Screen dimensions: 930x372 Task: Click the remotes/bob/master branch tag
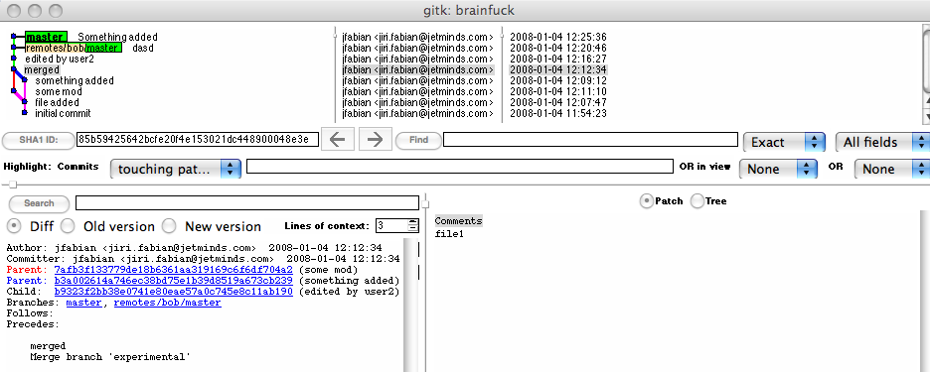[x=74, y=48]
